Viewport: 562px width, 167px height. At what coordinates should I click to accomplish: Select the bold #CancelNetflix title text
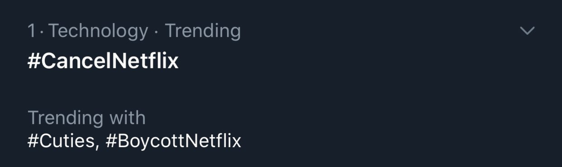[103, 61]
